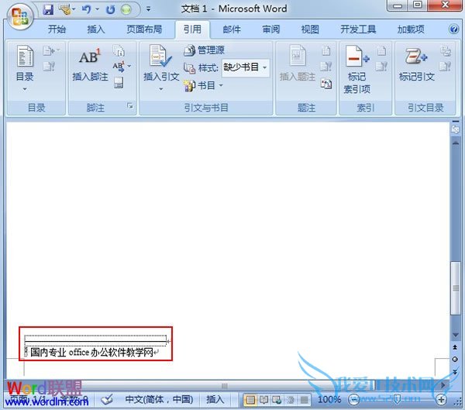
Task: Open the 书目 bibliography dropdown
Action: pos(203,85)
